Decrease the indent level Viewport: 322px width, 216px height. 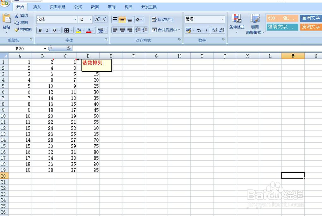coord(138,30)
